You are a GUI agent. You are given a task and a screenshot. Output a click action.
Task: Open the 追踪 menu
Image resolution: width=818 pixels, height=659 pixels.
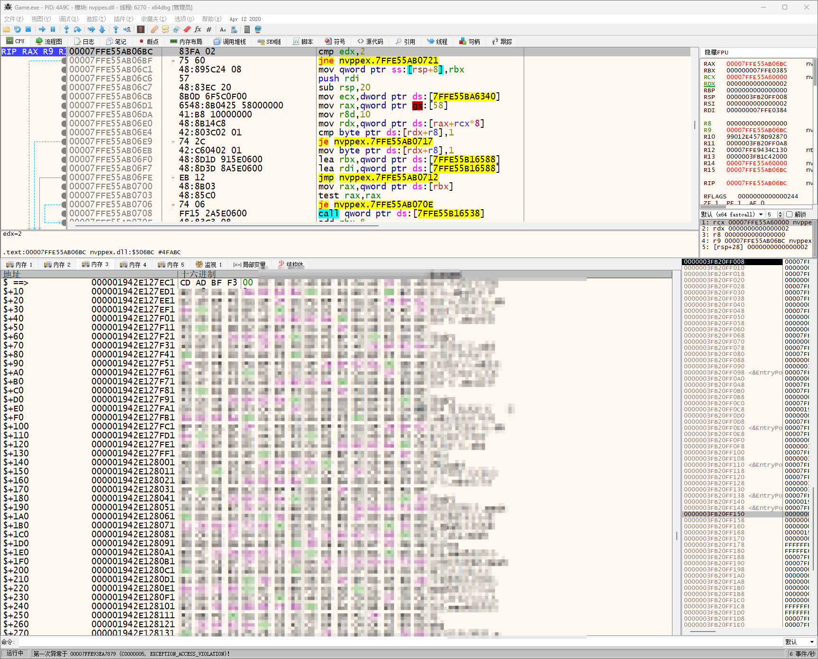click(96, 19)
